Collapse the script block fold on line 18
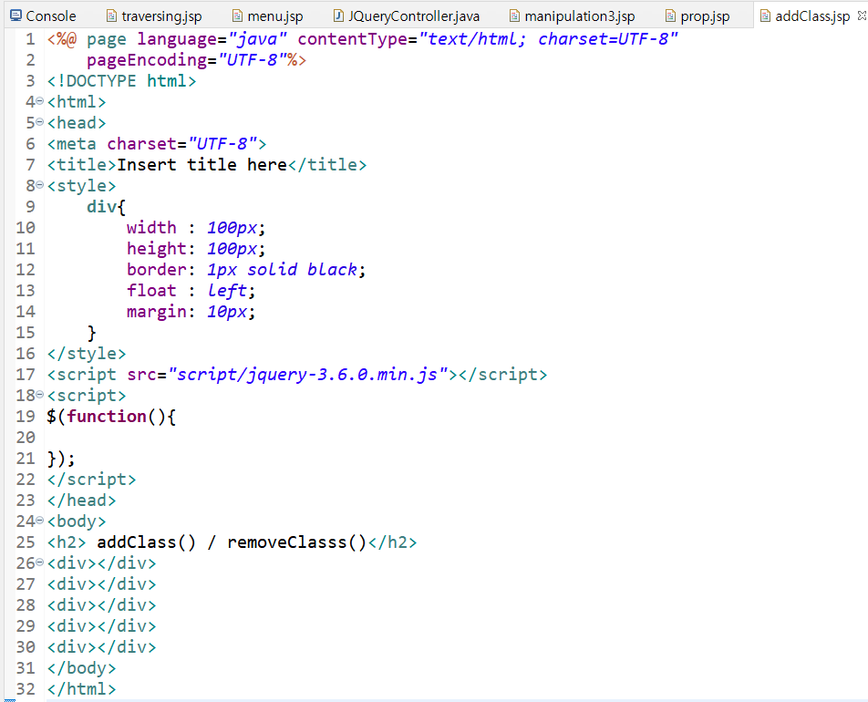The image size is (868, 702). [x=40, y=395]
